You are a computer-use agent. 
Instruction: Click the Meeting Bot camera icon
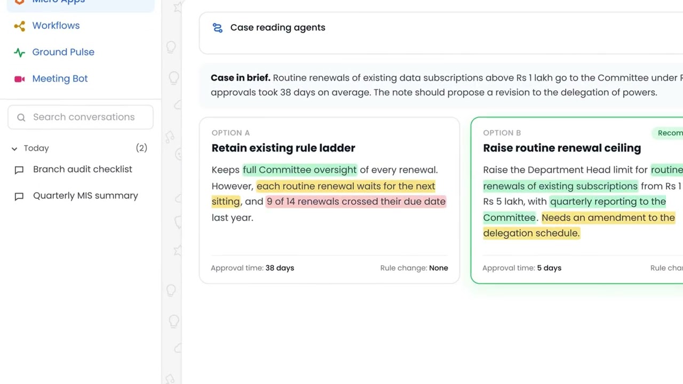(19, 79)
